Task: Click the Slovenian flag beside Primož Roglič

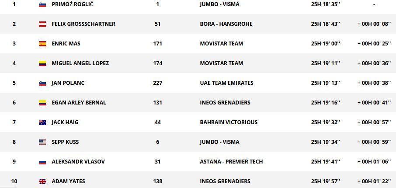Action: pyautogui.click(x=42, y=4)
